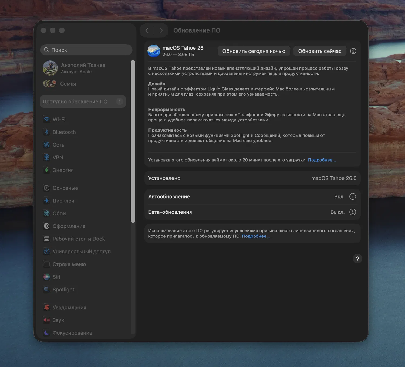
Task: Click the Wi-Fi icon in sidebar
Action: click(x=47, y=119)
